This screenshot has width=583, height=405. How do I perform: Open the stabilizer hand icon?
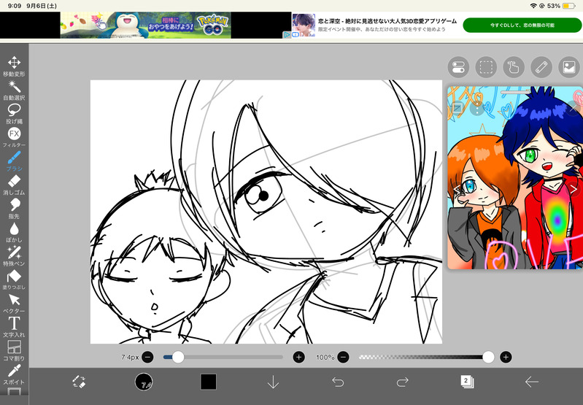coord(514,67)
